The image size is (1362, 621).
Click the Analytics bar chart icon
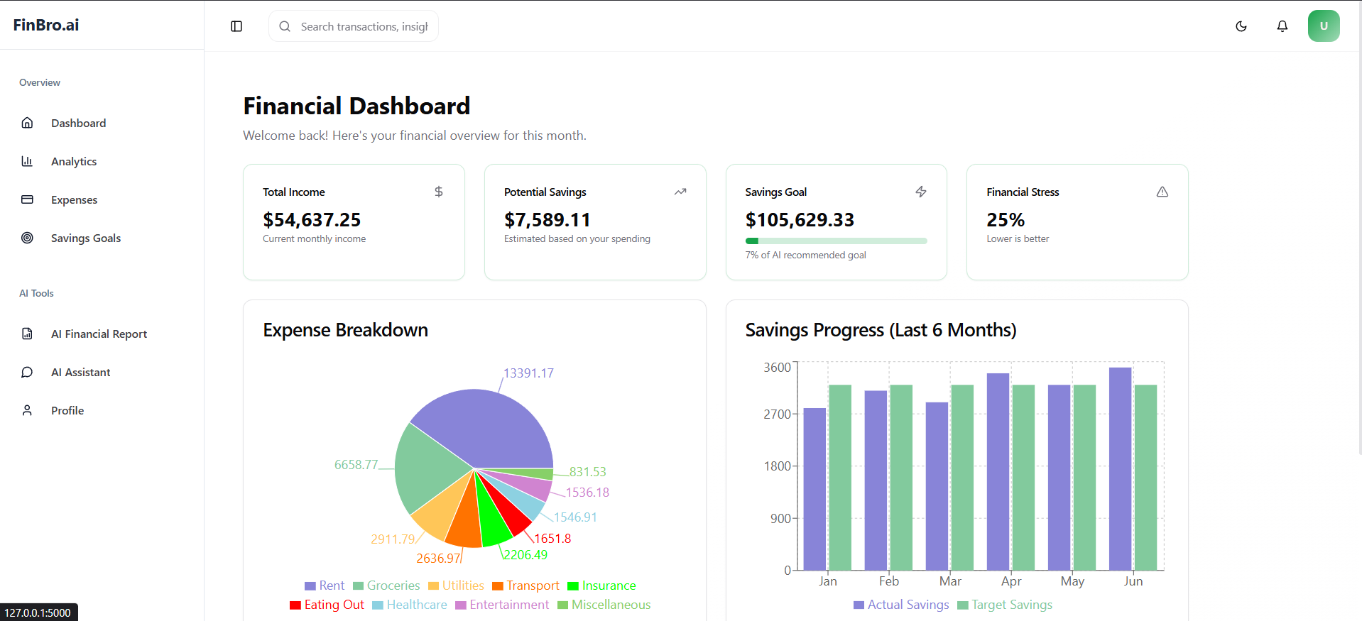pyautogui.click(x=27, y=161)
